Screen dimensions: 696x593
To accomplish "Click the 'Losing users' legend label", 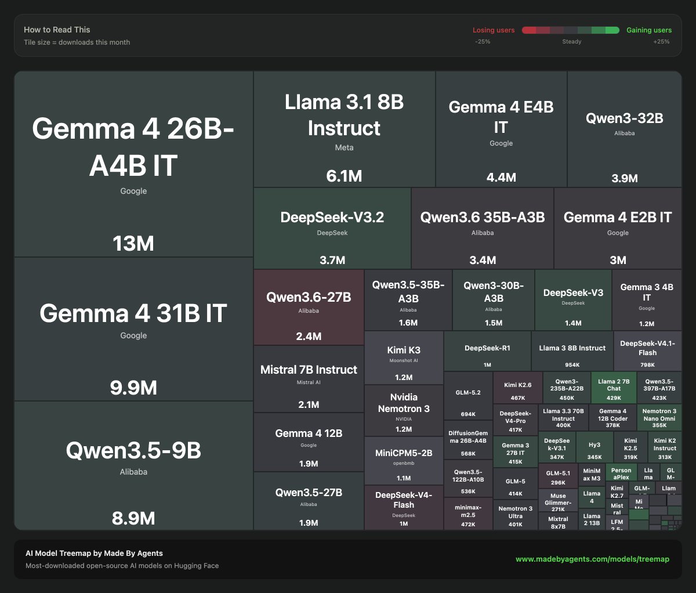I will pyautogui.click(x=494, y=30).
